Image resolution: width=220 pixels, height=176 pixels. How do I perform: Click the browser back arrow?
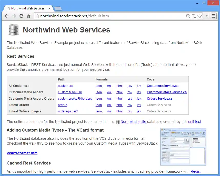coord(6,16)
